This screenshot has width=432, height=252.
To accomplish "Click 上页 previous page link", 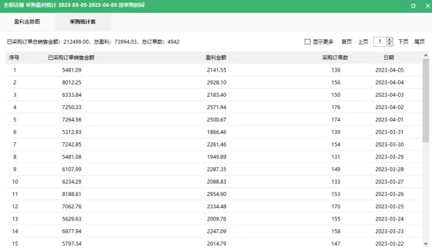I will (x=363, y=42).
